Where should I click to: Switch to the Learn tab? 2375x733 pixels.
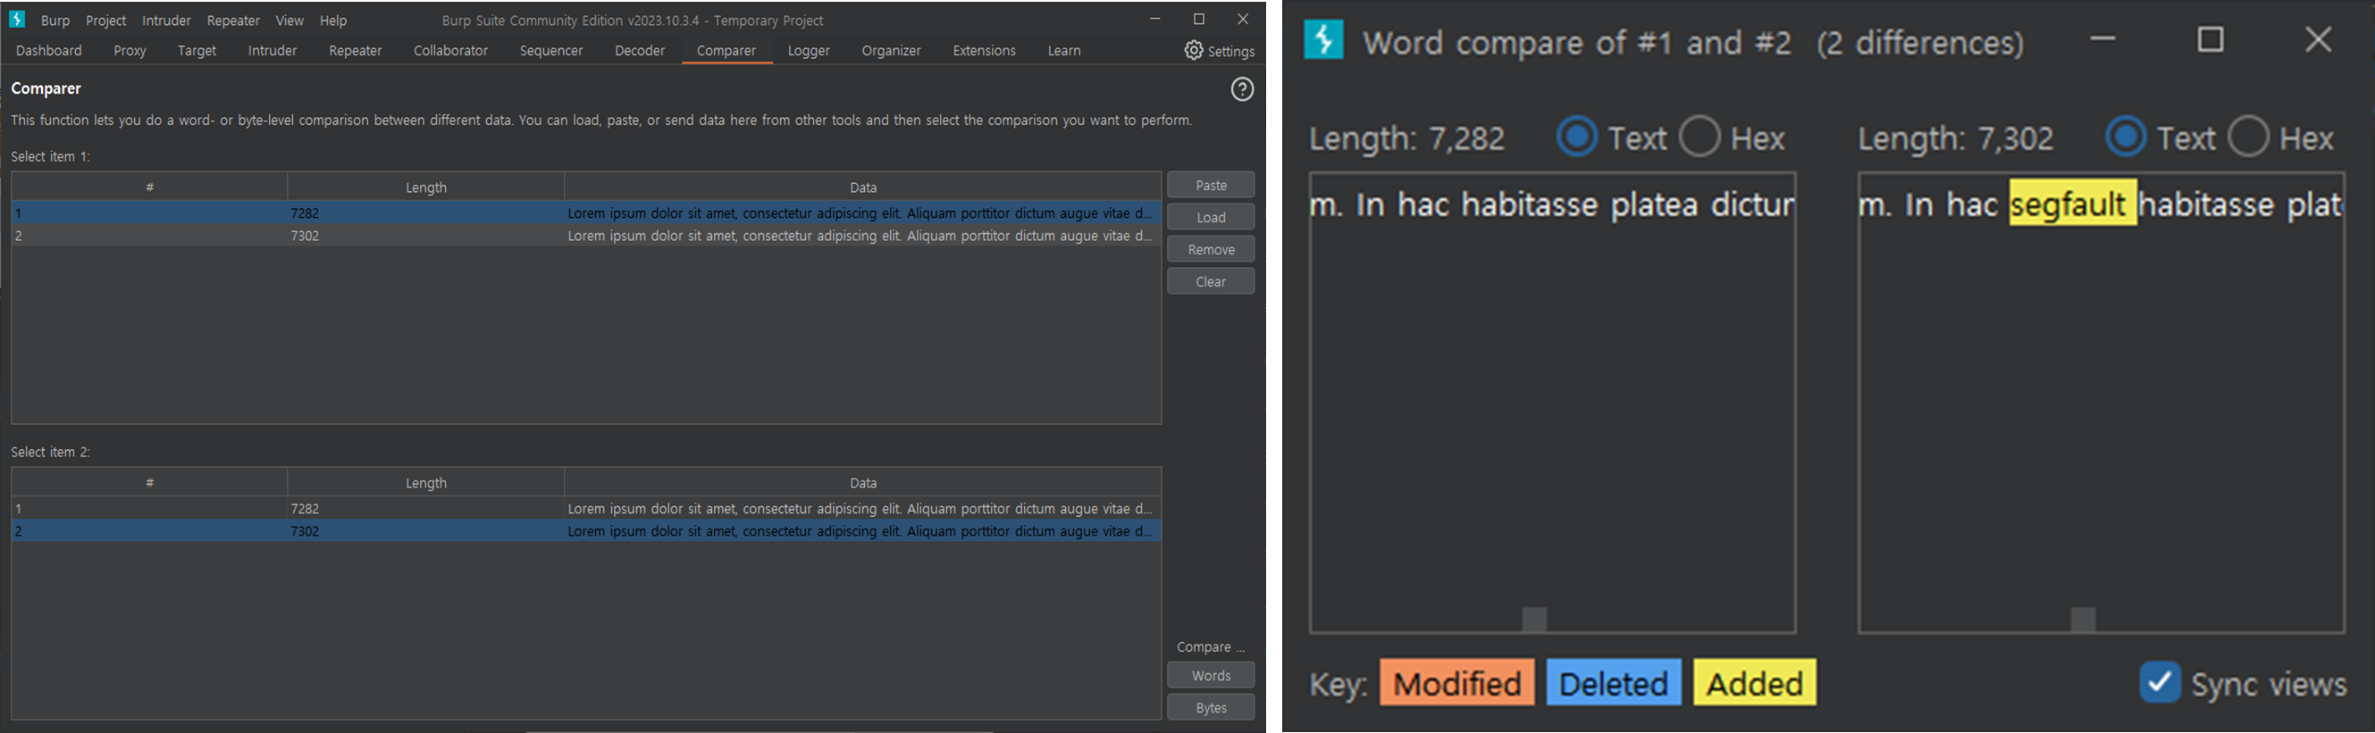(x=1064, y=51)
